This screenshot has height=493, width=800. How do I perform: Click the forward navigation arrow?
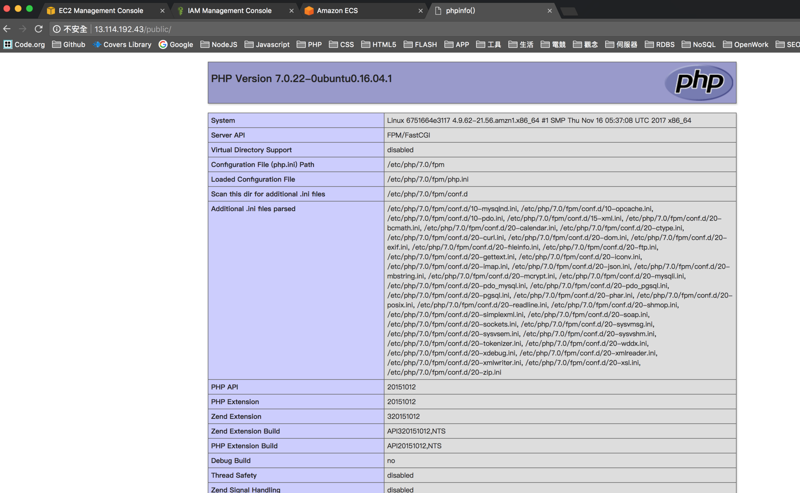[x=23, y=29]
